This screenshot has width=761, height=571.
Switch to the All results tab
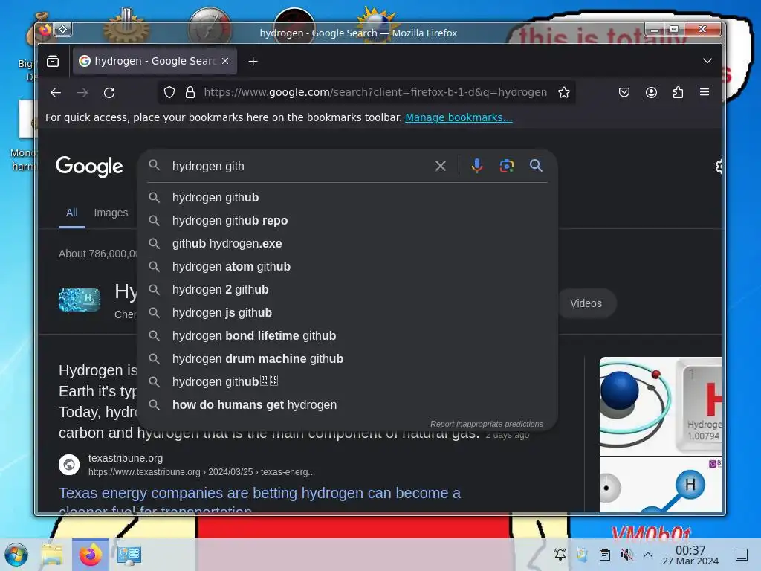tap(72, 213)
